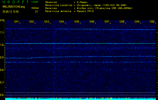Image resolution: width=158 pixels, height=100 pixels.
Task: Click the 1249 time axis label
Action: (x=137, y=21)
